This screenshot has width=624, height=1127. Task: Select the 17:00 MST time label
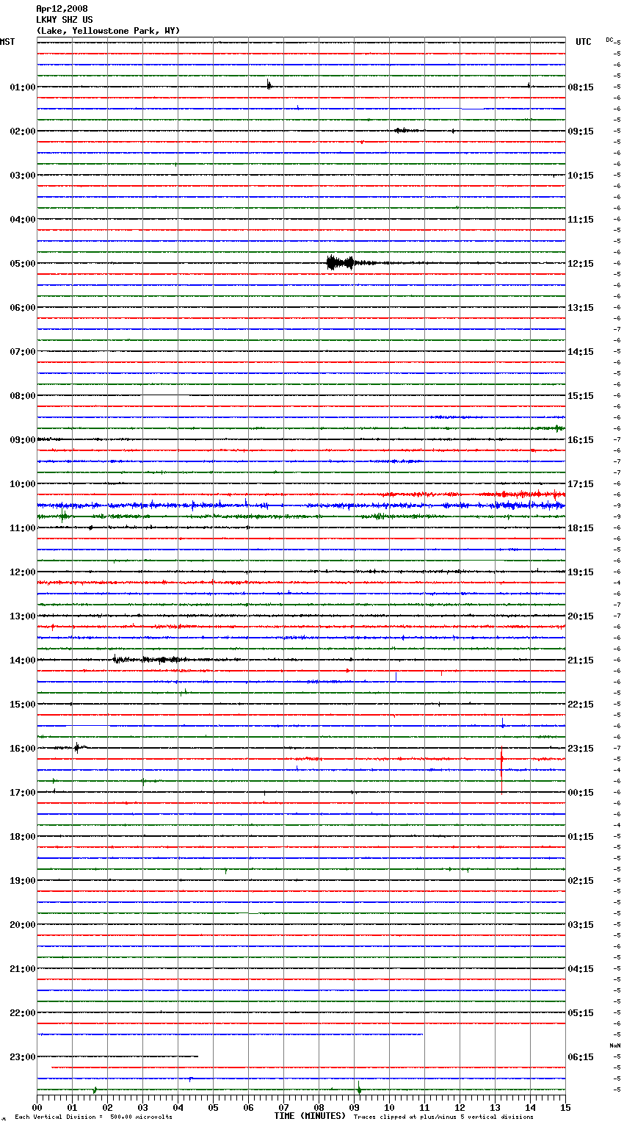point(23,793)
